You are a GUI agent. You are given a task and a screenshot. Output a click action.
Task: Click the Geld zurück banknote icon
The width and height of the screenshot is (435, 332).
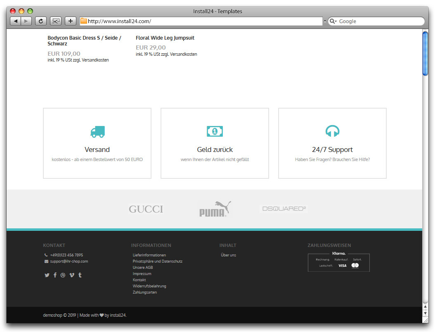215,131
